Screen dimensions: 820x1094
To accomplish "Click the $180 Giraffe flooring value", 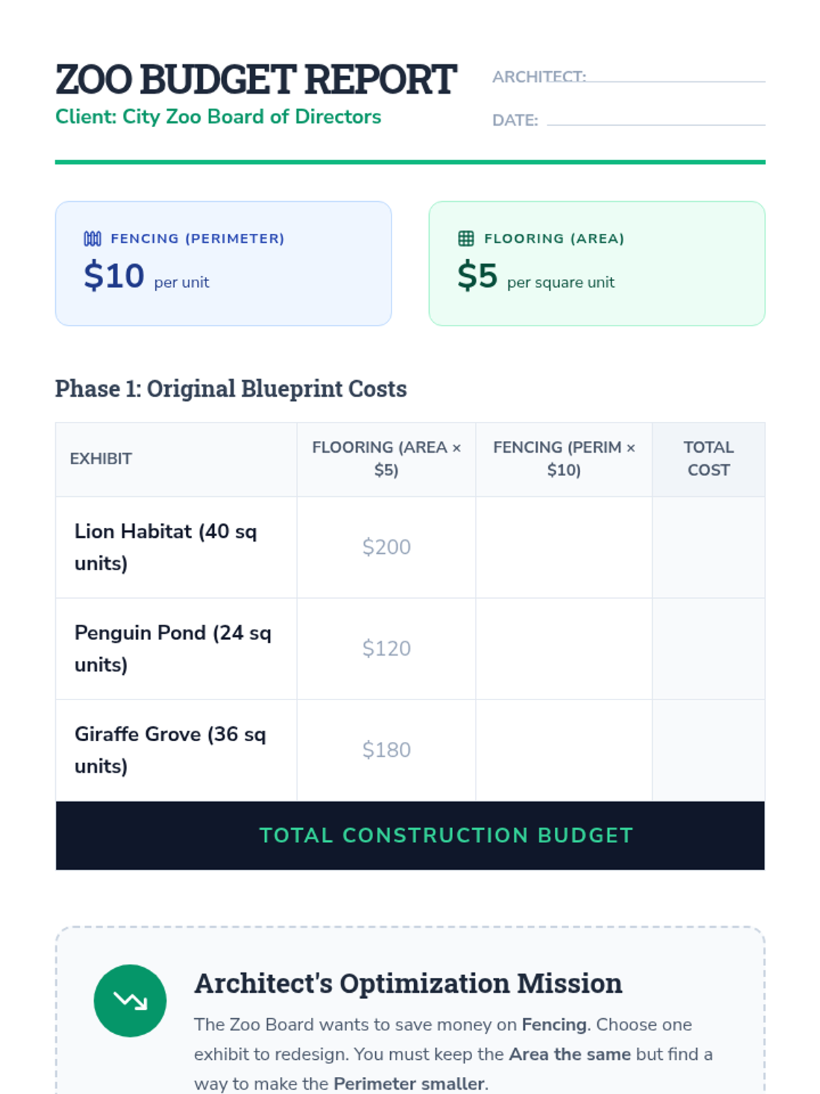I will click(x=386, y=749).
